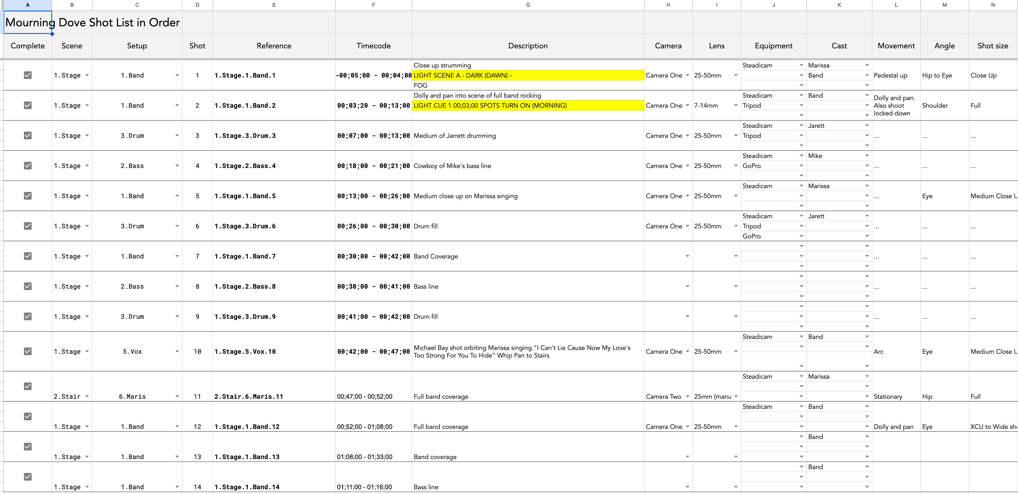Open the GoPro equipment dropdown for shot 4
The width and height of the screenshot is (1018, 494).
(801, 166)
